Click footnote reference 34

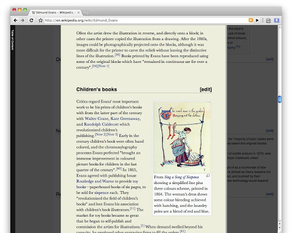[94, 66]
